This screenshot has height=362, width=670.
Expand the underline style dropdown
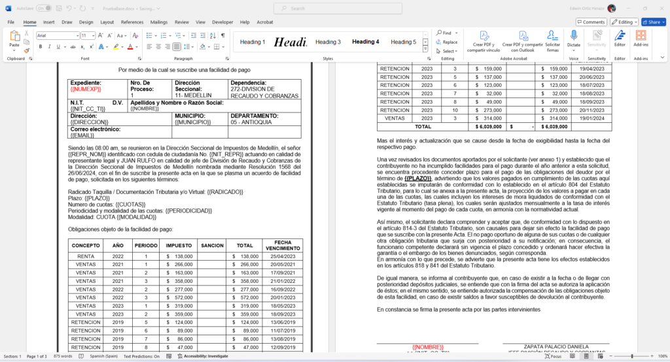[65, 46]
